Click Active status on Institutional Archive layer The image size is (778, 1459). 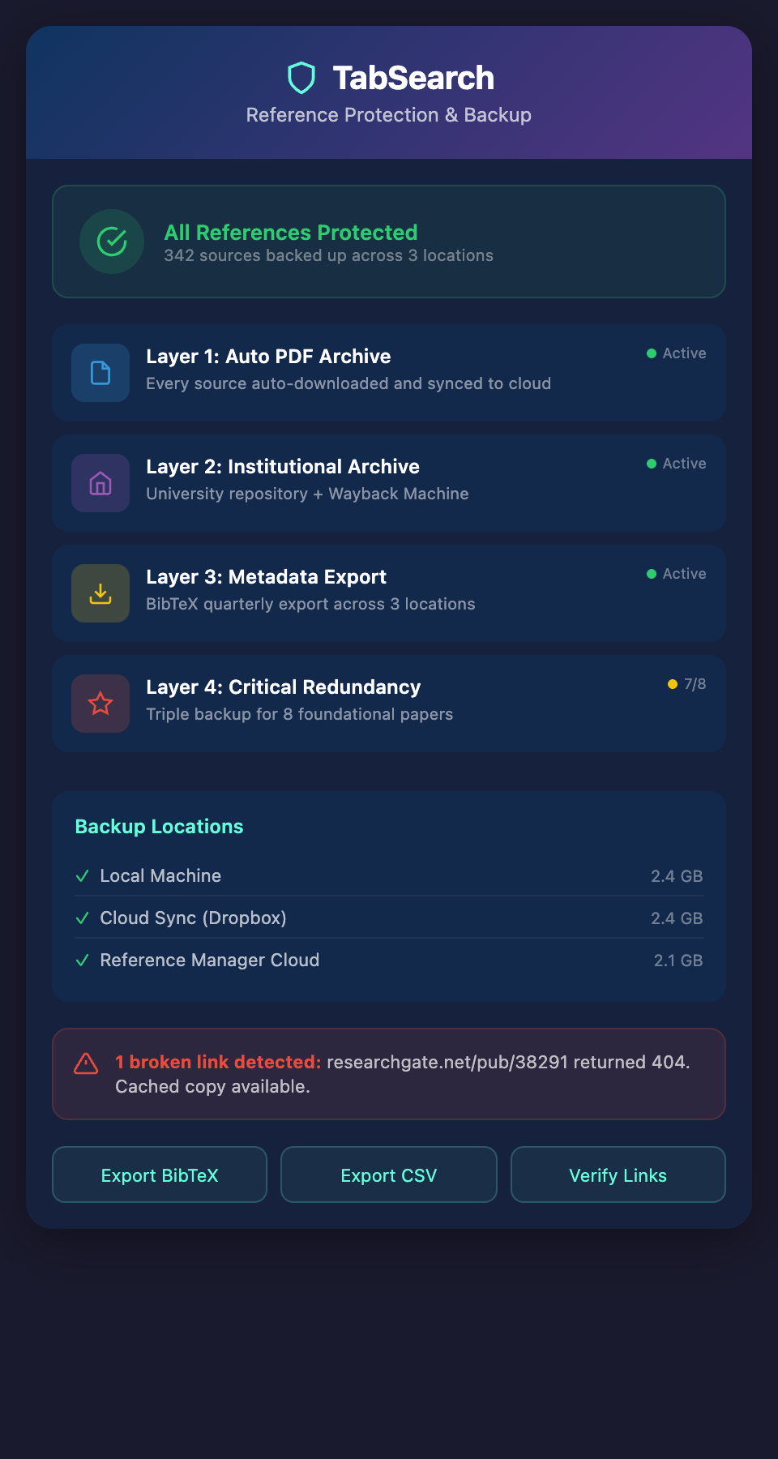pyautogui.click(x=677, y=464)
